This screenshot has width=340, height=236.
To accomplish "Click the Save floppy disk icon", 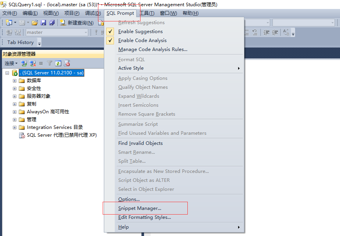I will point(43,23).
